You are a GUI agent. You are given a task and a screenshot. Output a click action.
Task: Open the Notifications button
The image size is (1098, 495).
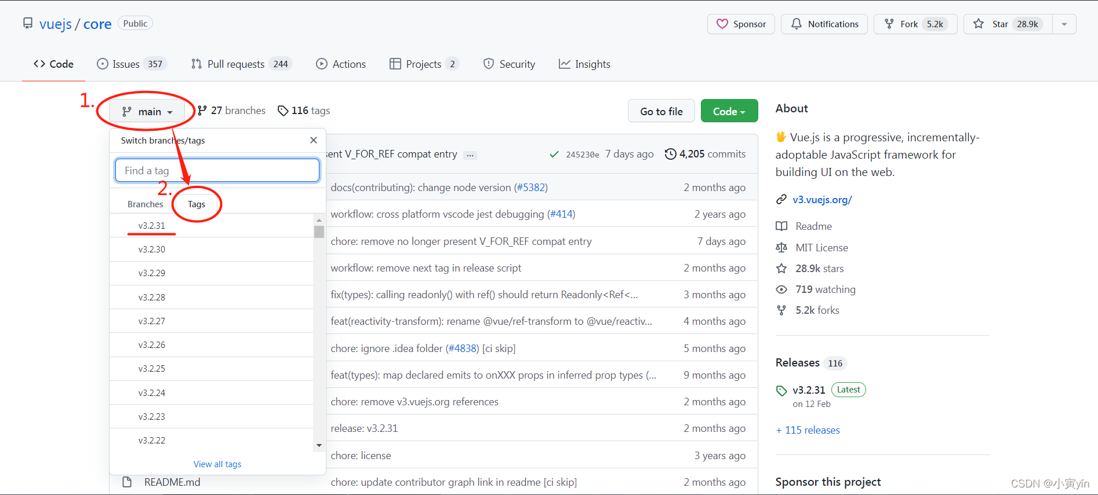tap(824, 24)
